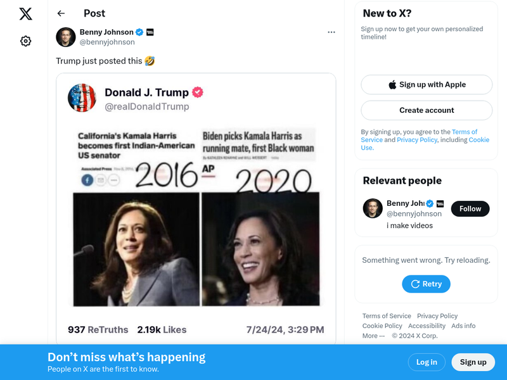Click Log in on bottom banner

427,362
